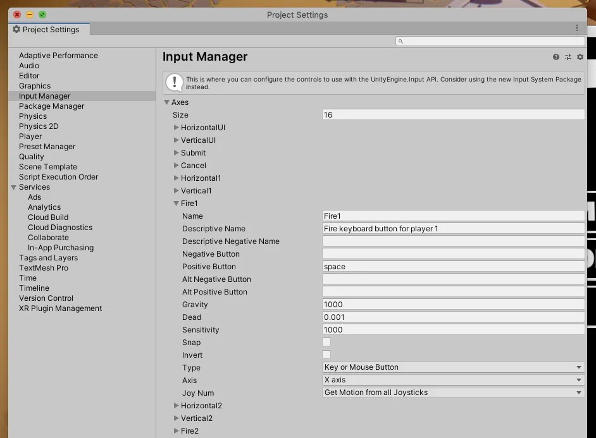
Task: Open the Input Manager preset selector
Action: [568, 57]
